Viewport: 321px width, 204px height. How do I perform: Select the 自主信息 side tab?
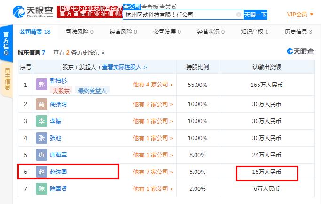pyautogui.click(x=7, y=79)
